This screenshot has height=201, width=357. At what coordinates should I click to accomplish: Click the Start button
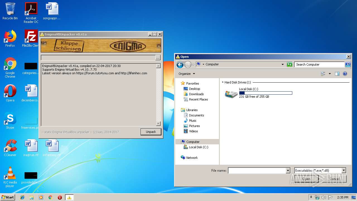8,197
